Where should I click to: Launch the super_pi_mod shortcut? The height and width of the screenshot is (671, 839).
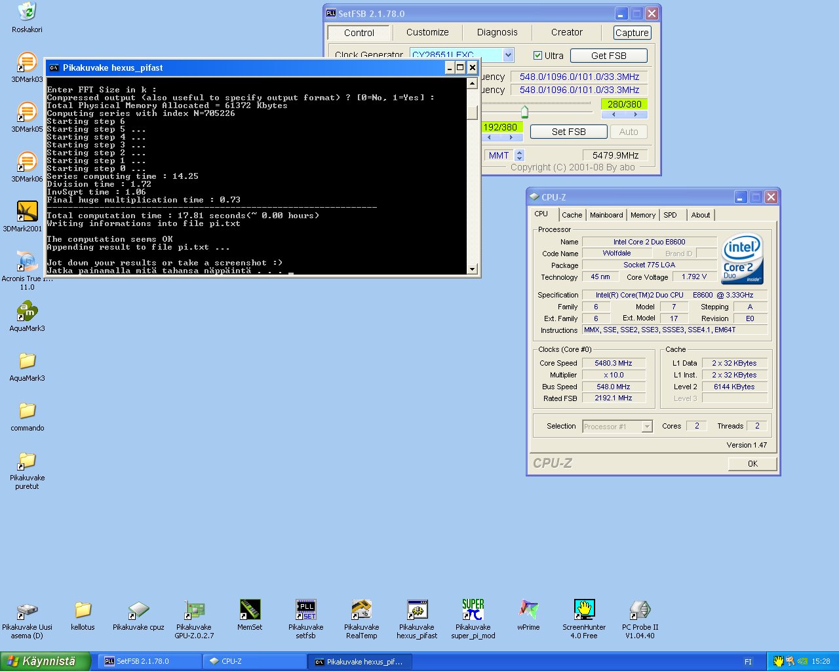tap(473, 620)
